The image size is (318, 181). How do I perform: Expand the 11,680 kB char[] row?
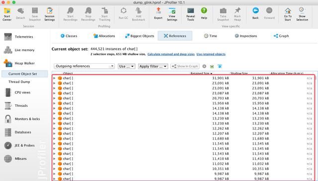pos(54,138)
